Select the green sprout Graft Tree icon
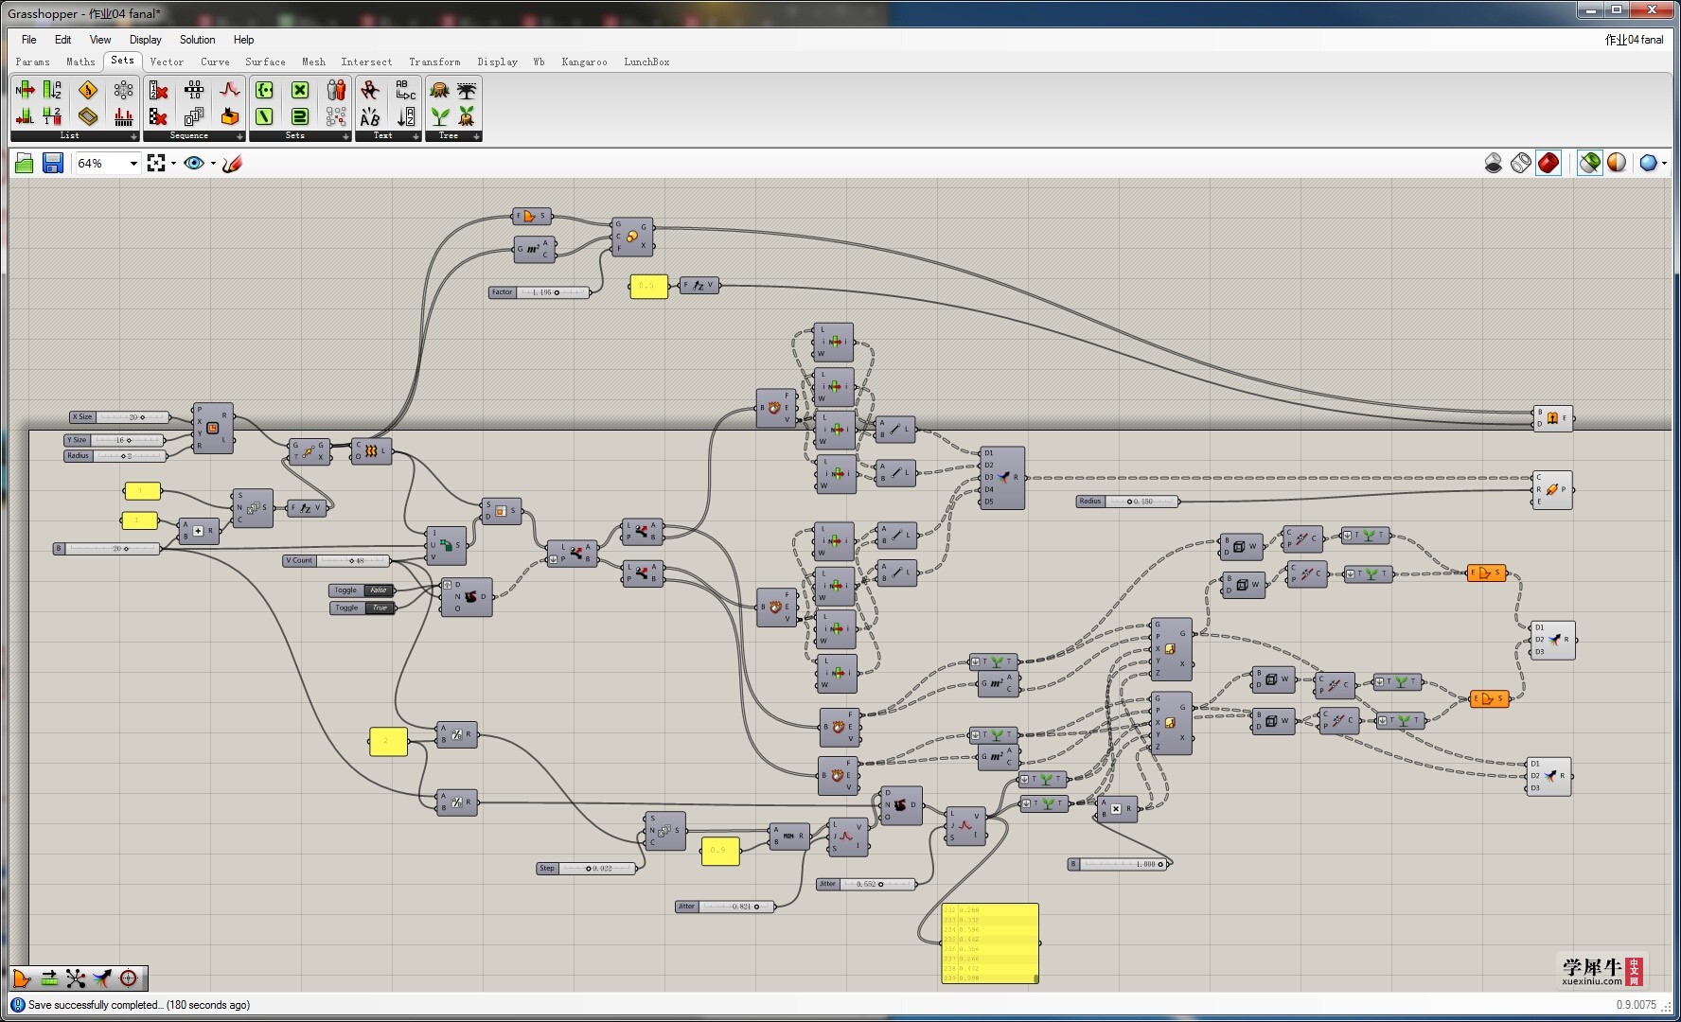Viewport: 1681px width, 1022px height. coord(440,116)
